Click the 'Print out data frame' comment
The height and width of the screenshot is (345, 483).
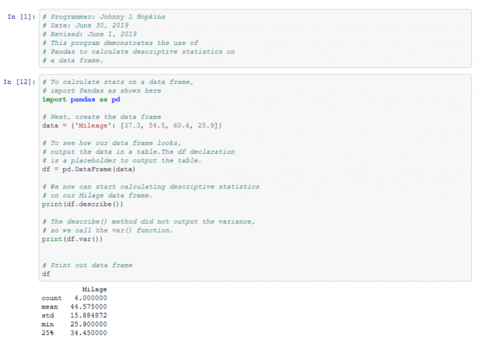[87, 265]
